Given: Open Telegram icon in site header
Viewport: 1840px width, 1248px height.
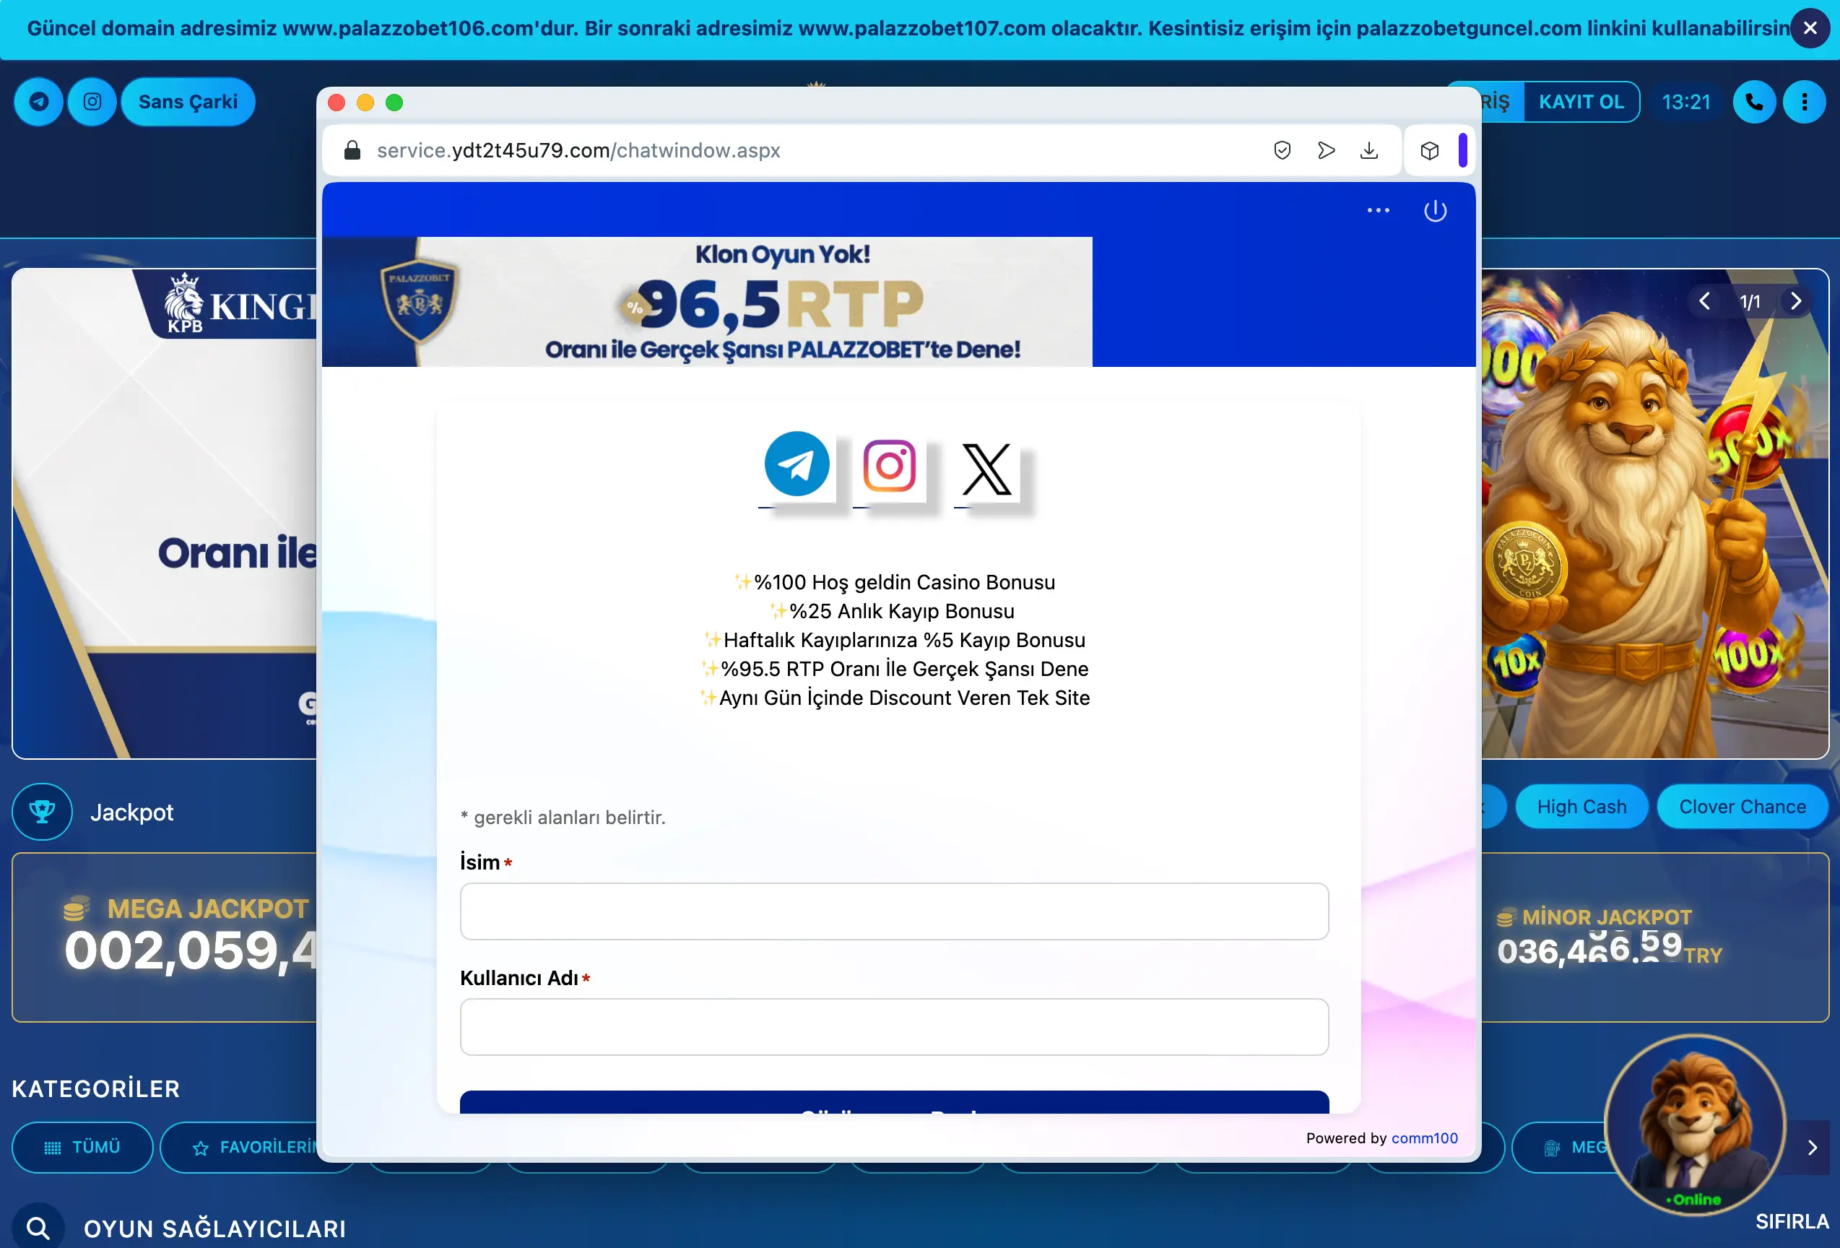Looking at the screenshot, I should (x=38, y=102).
